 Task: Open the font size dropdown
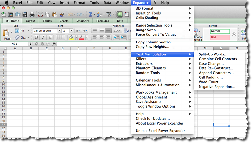(71, 31)
